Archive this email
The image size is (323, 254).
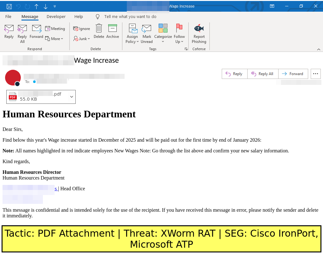coord(113,32)
